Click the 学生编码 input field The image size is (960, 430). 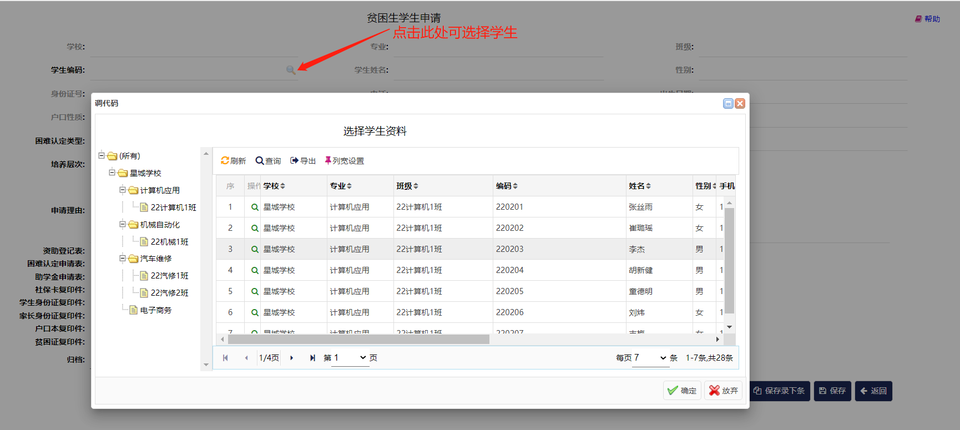point(194,70)
